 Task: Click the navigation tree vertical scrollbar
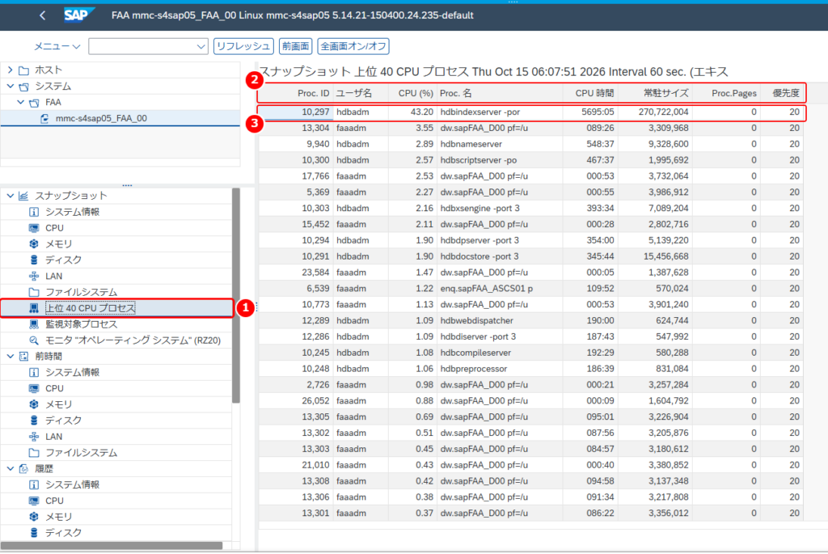236,296
